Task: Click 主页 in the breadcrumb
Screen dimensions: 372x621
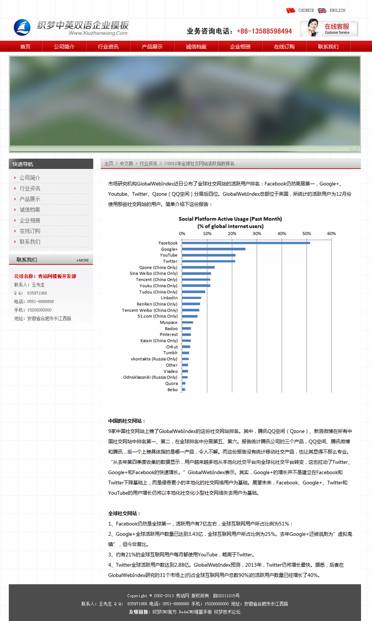Action: point(109,164)
